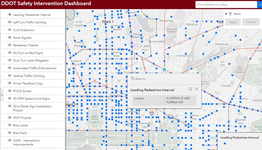Click the Ward 2 map label
Image resolution: width=262 pixels, height=150 pixels.
pos(71,105)
